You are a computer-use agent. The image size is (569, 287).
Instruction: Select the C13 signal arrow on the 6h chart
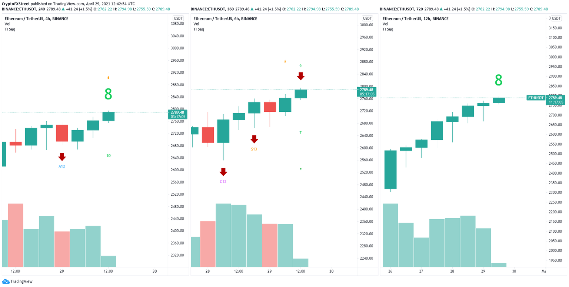click(223, 172)
